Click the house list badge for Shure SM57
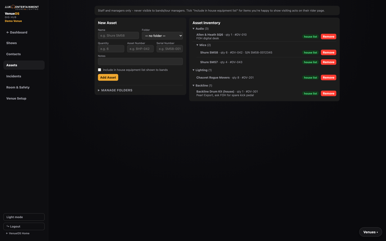This screenshot has height=241, width=386. [311, 62]
